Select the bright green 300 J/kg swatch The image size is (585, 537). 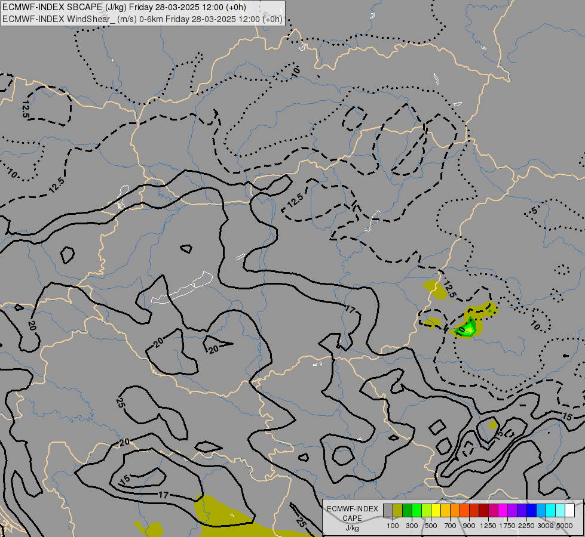point(416,511)
